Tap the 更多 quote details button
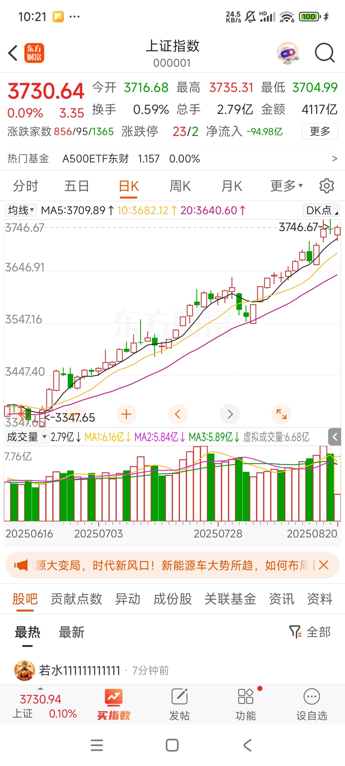345x766 pixels. (x=320, y=131)
